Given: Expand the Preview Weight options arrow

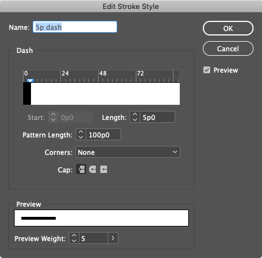Looking at the screenshot, I should (x=113, y=238).
